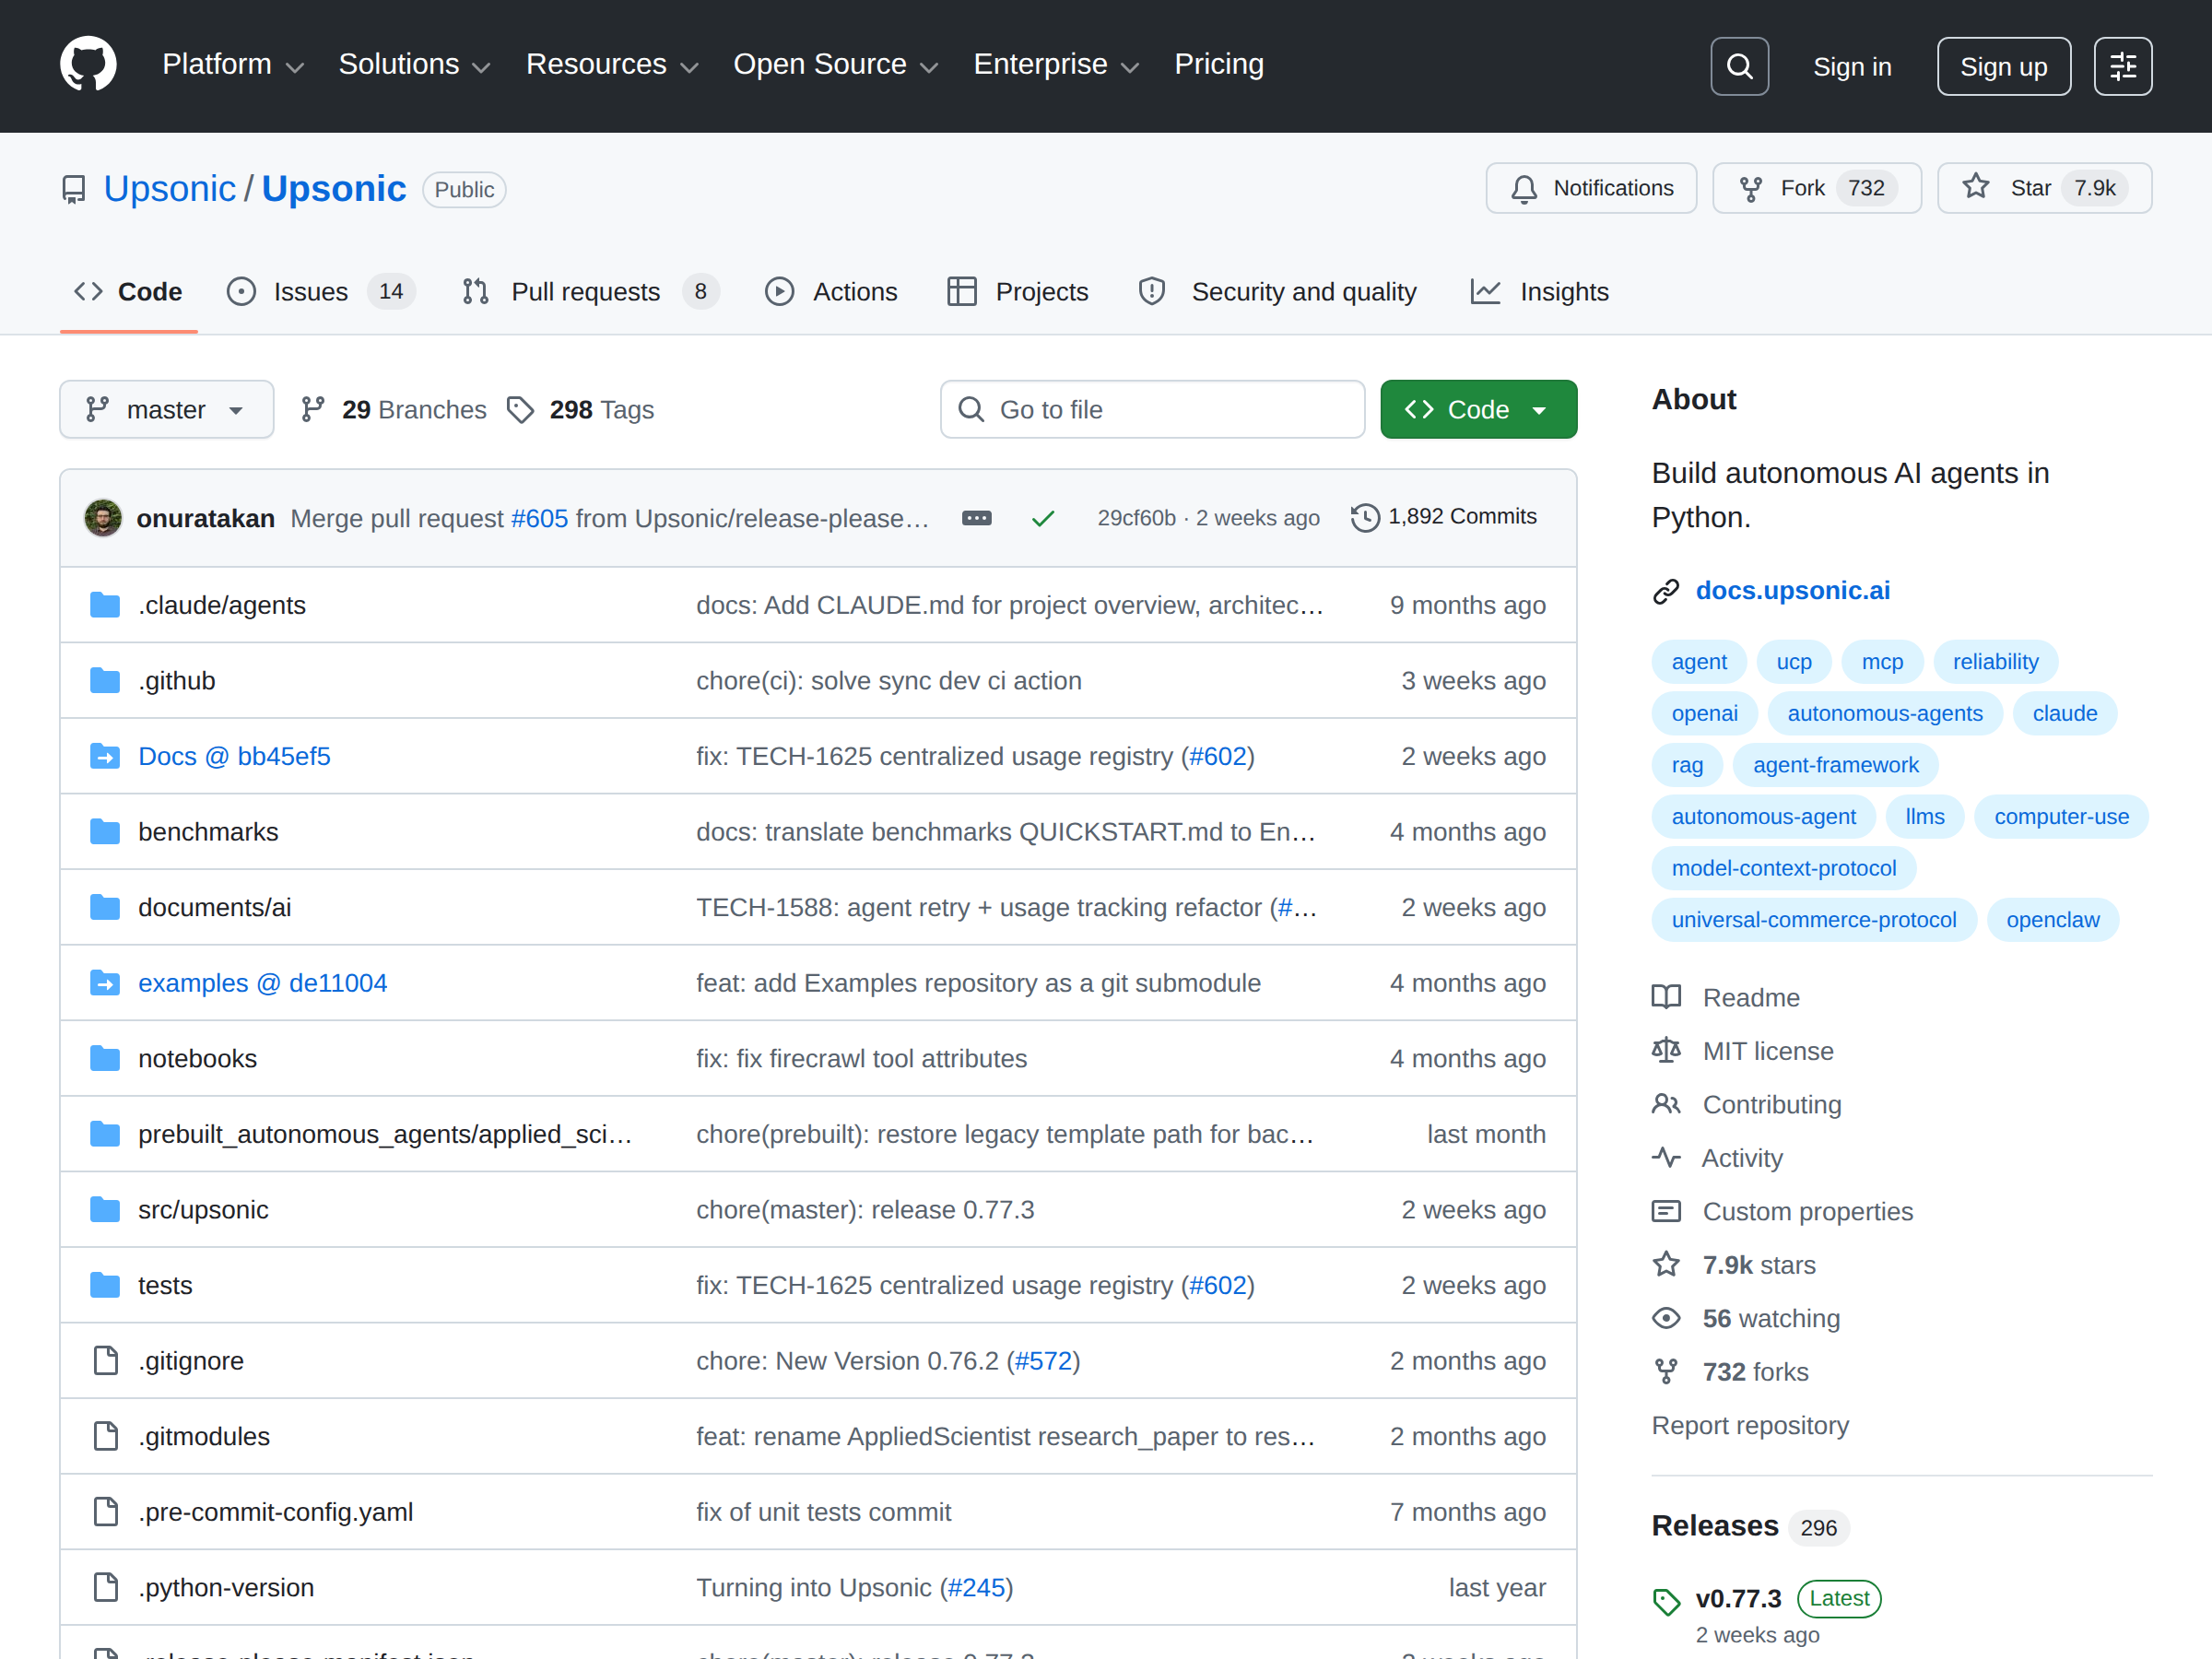Open the src/upsonic folder
Viewport: 2212px width, 1659px height.
[x=203, y=1210]
